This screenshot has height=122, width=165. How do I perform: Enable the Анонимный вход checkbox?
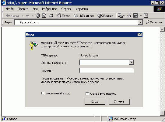click(43, 93)
